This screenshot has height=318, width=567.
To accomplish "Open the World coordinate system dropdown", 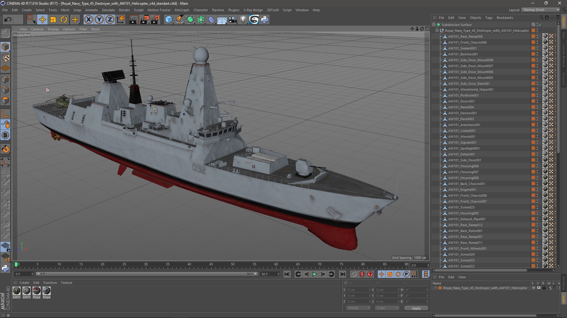I will coord(359,308).
